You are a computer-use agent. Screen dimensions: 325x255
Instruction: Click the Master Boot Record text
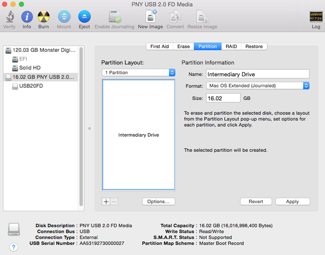click(x=222, y=243)
